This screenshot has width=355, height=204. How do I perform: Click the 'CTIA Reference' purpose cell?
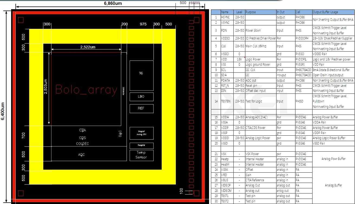pyautogui.click(x=260, y=180)
